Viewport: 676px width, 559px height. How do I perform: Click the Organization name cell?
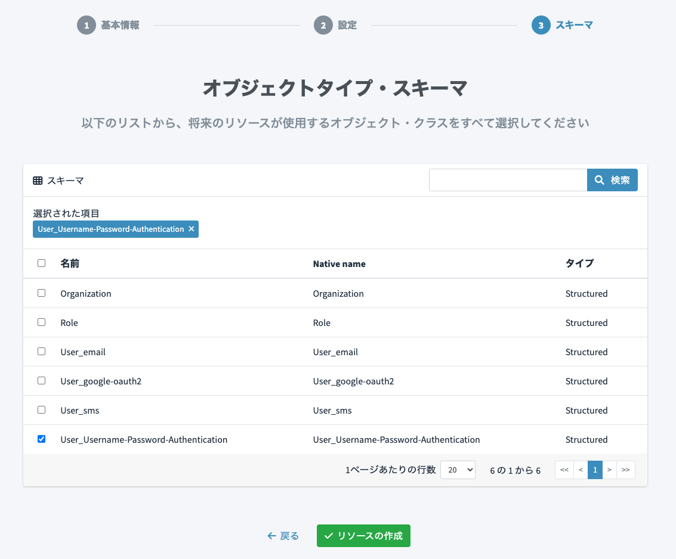click(x=86, y=294)
